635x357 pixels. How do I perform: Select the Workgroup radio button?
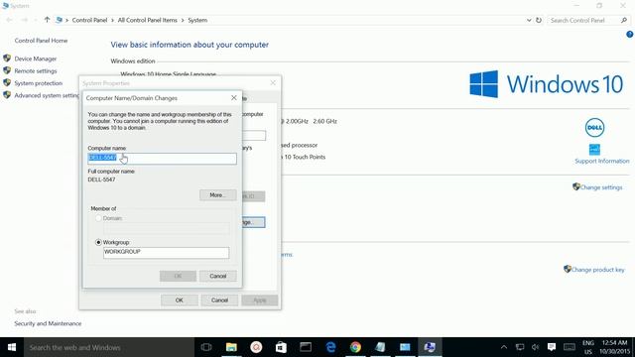point(98,242)
